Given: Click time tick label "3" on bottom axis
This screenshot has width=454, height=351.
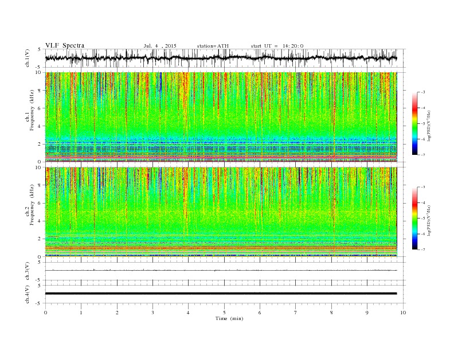Looking at the screenshot, I should coord(152,313).
